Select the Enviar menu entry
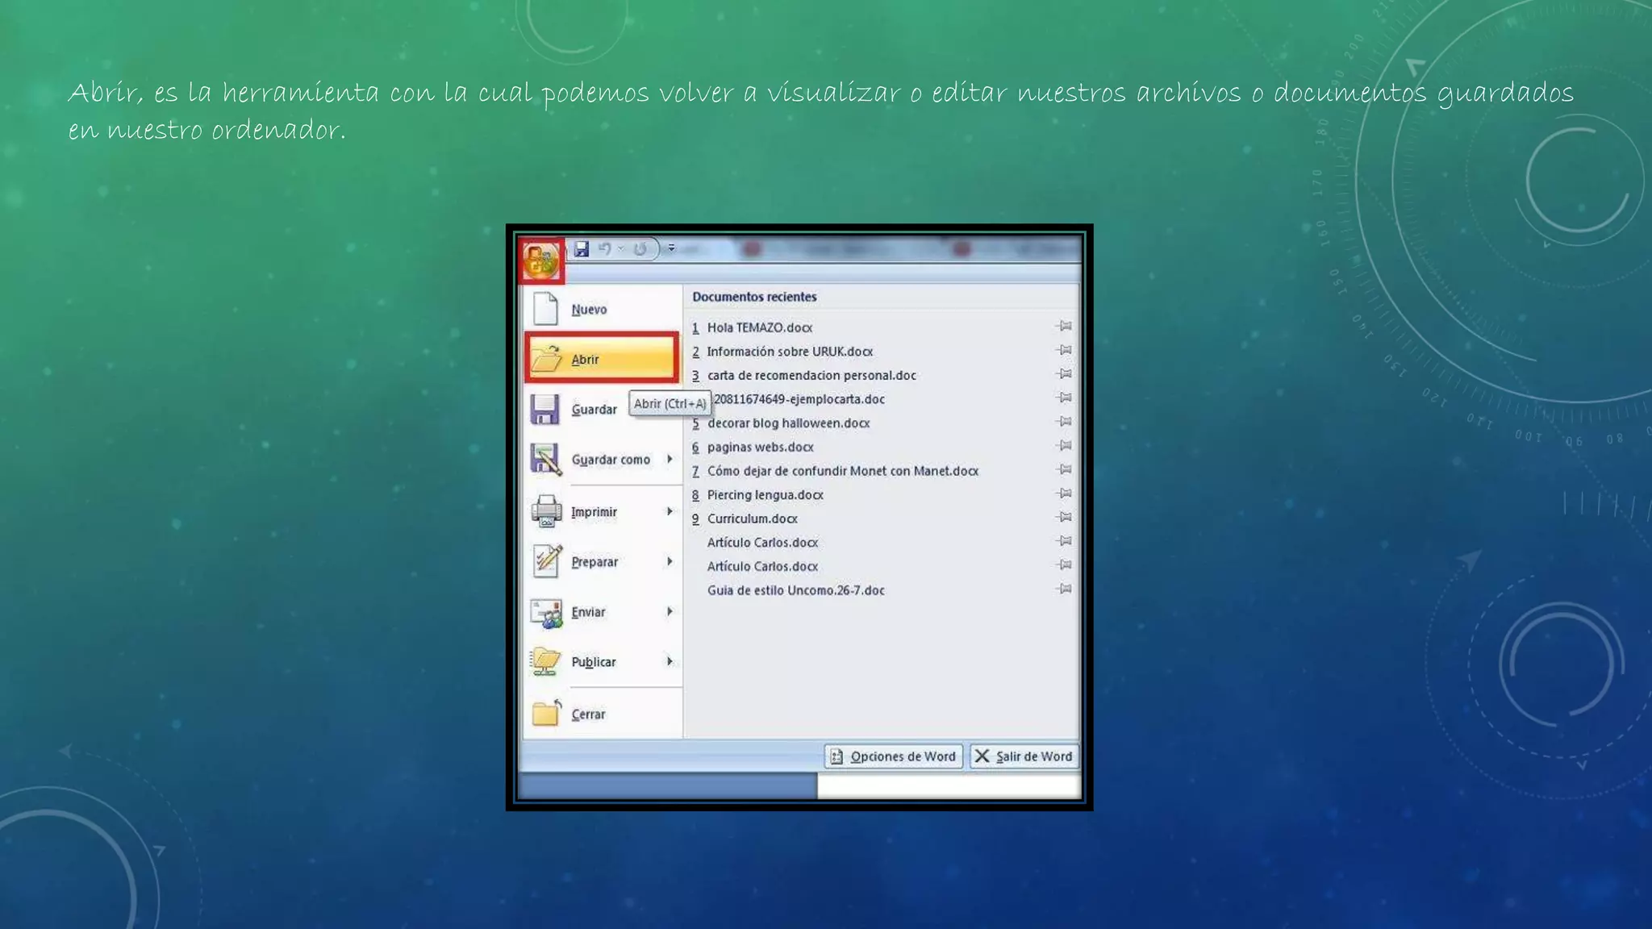 (x=603, y=612)
